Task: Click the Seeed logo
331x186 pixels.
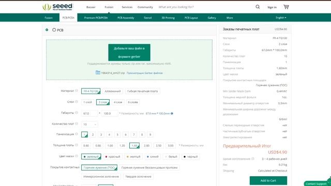Action: click(57, 7)
